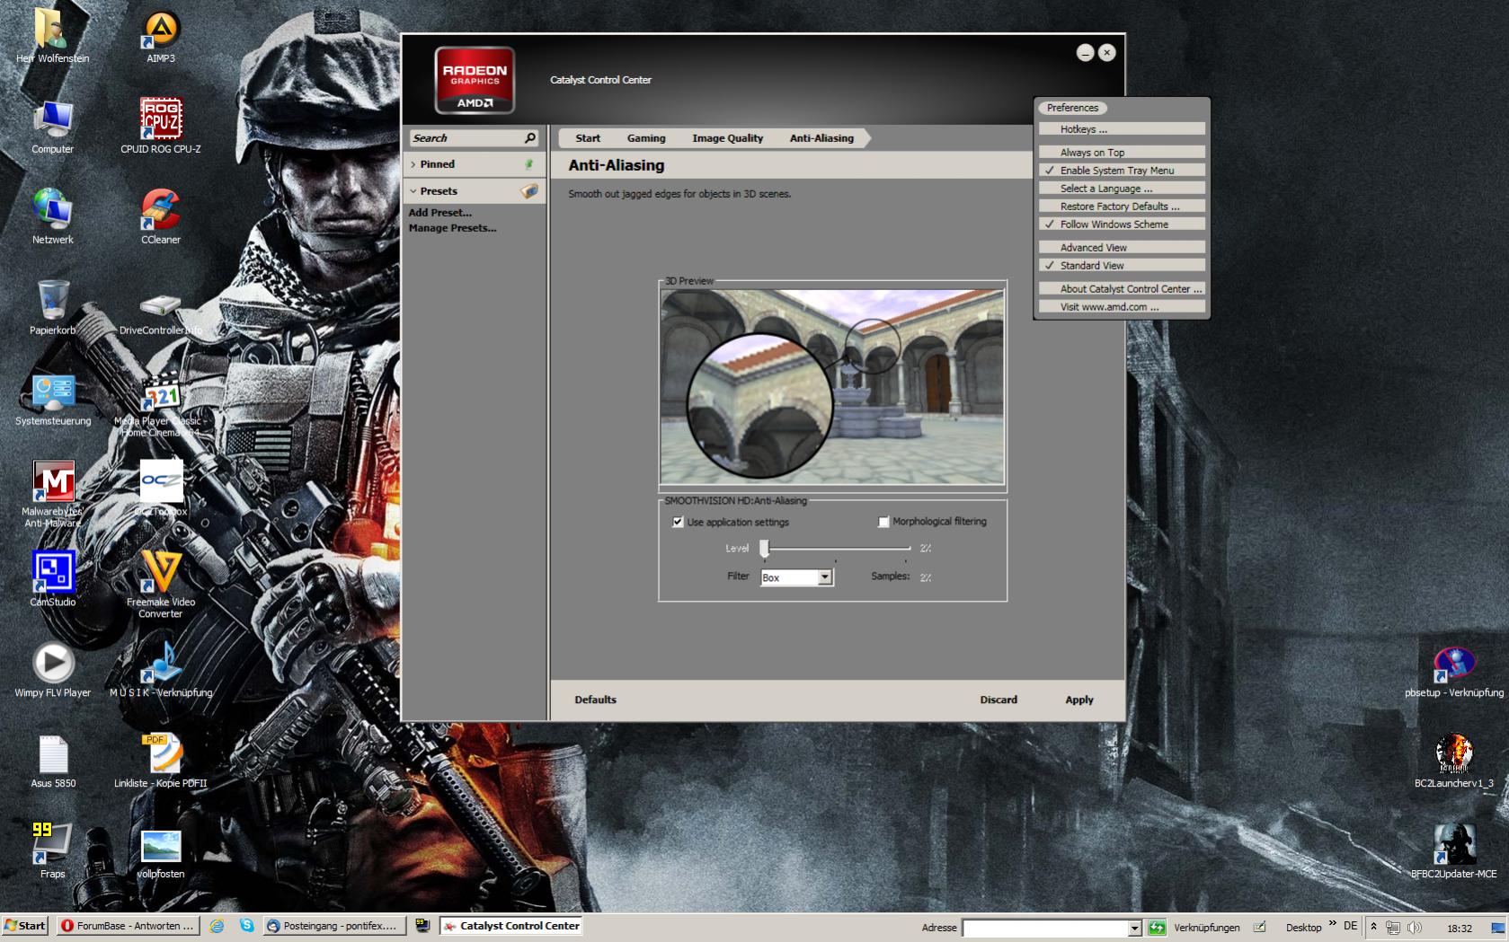Select the CCleaner desktop icon
Image resolution: width=1509 pixels, height=942 pixels.
[161, 216]
